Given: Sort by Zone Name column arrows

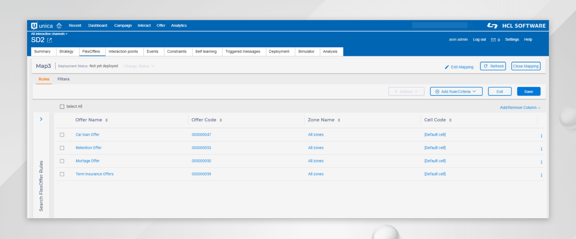Looking at the screenshot, I should (339, 120).
